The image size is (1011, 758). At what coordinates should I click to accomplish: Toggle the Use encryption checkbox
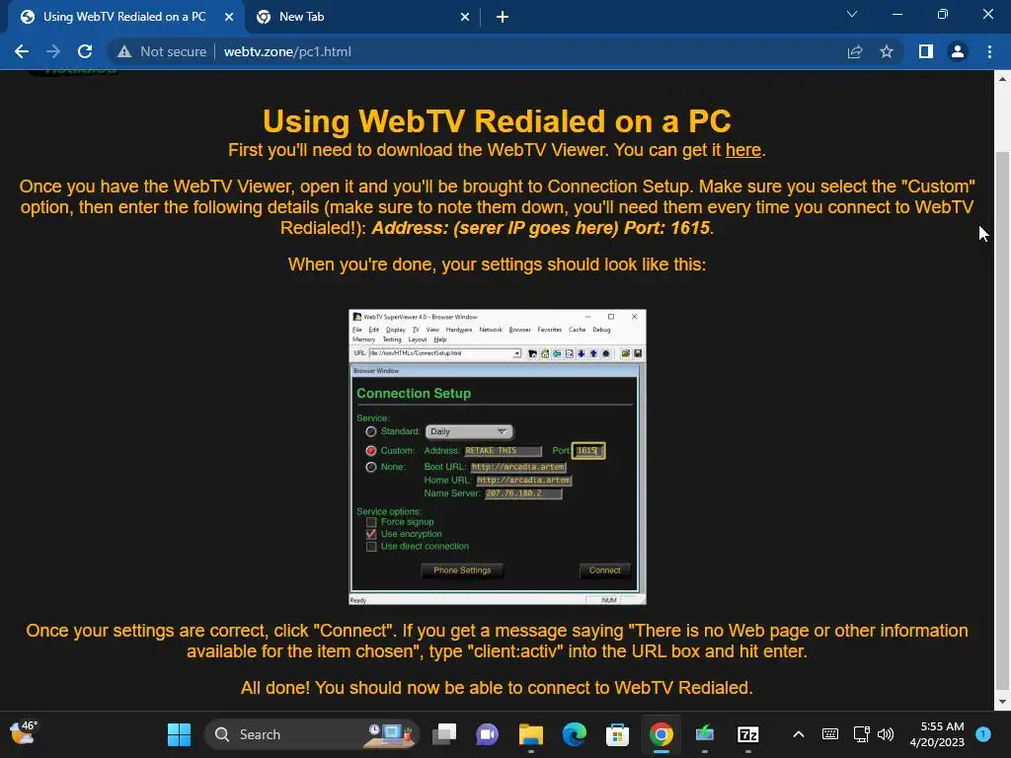click(x=371, y=534)
